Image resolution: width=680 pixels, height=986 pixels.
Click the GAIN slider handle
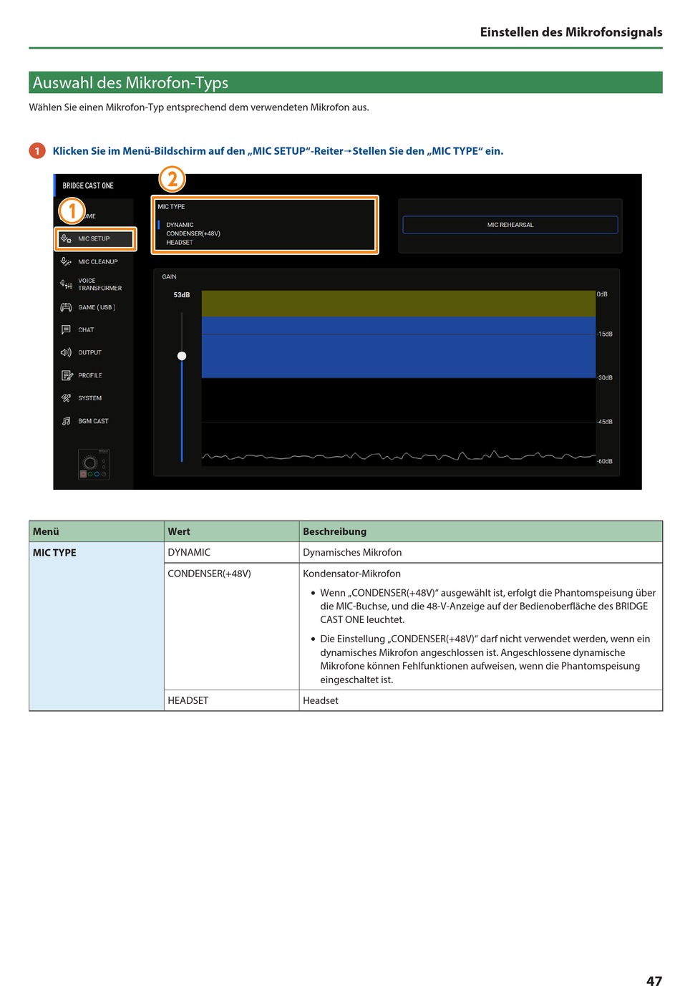(x=182, y=356)
